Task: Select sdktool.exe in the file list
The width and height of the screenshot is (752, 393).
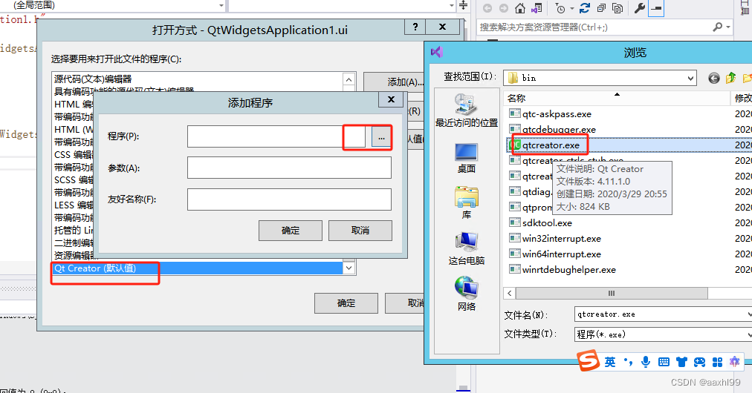Action: (540, 222)
